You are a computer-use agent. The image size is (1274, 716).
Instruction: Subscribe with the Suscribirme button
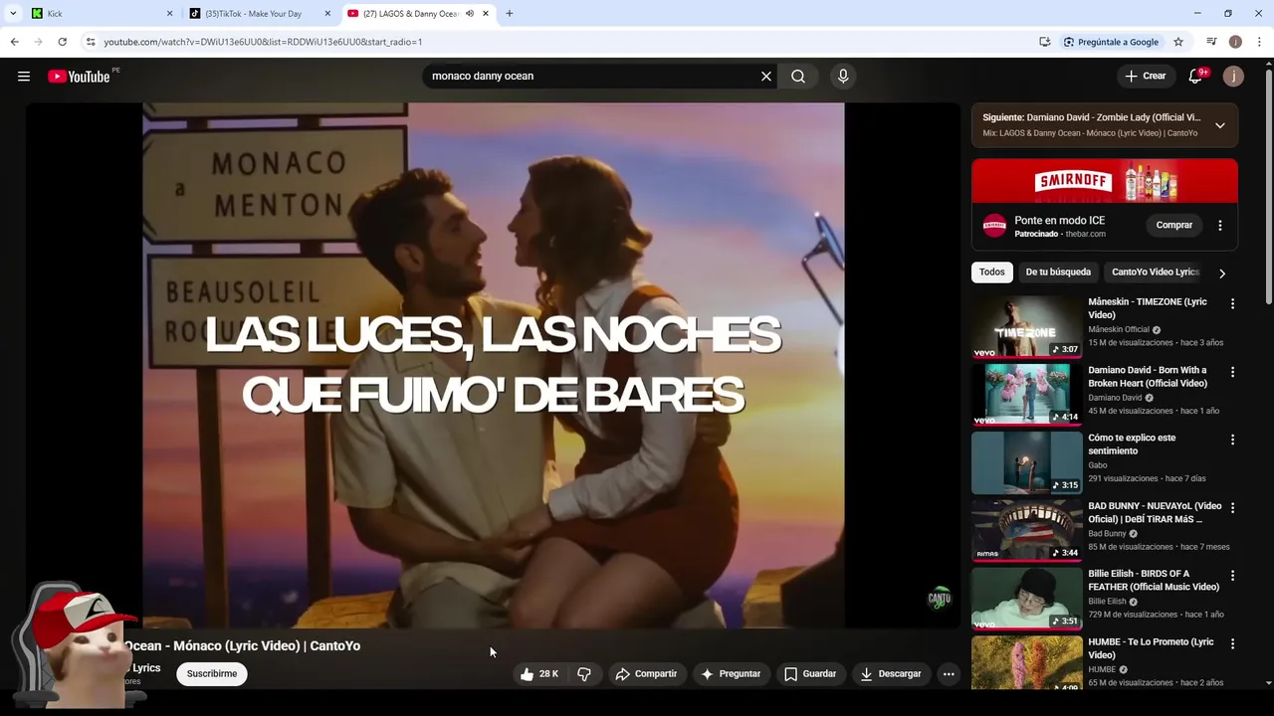(x=212, y=674)
